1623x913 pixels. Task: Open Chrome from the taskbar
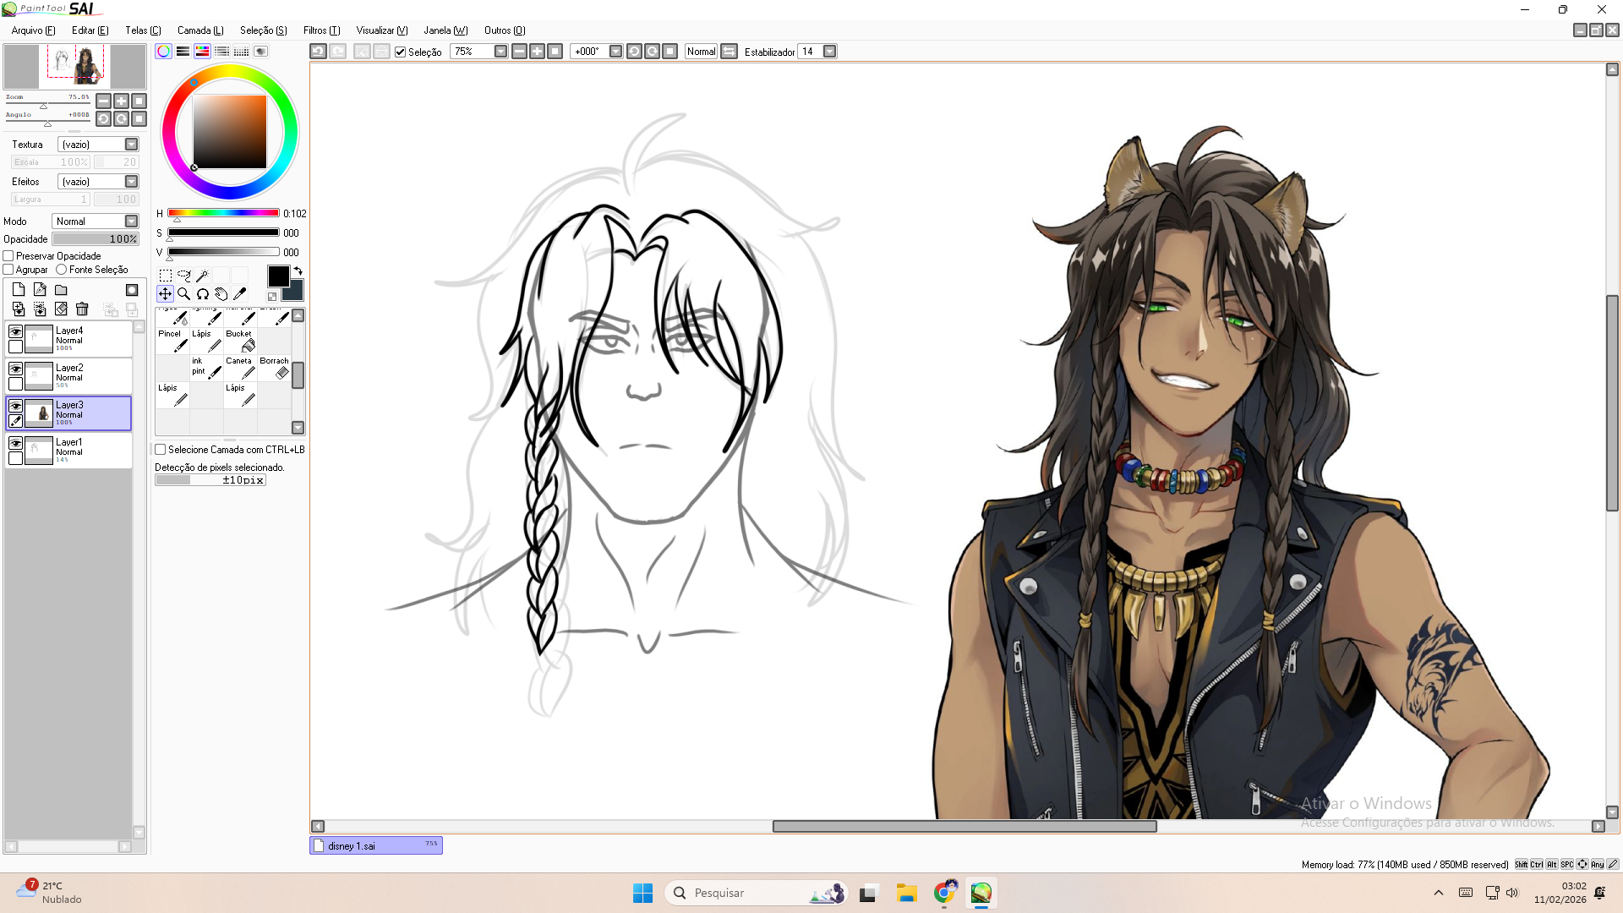point(944,893)
